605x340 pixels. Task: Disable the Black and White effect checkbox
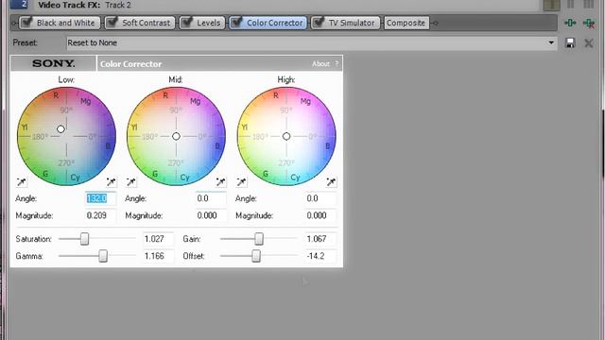point(26,23)
